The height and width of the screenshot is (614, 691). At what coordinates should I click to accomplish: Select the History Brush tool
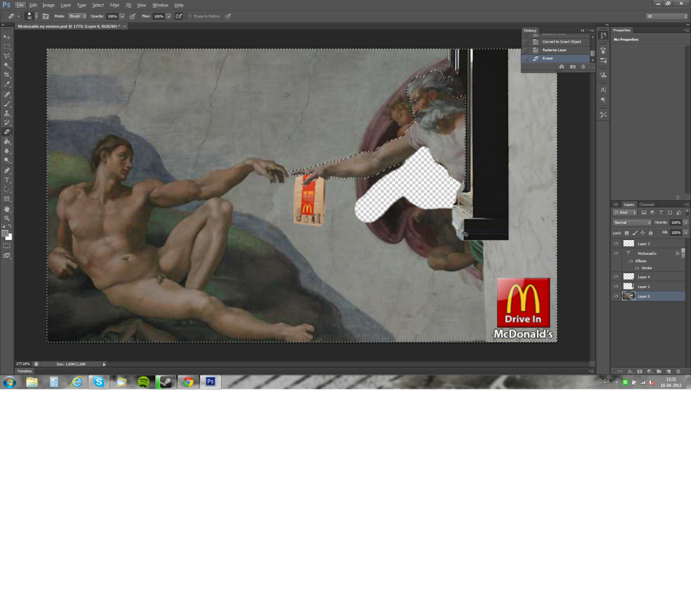coord(7,122)
